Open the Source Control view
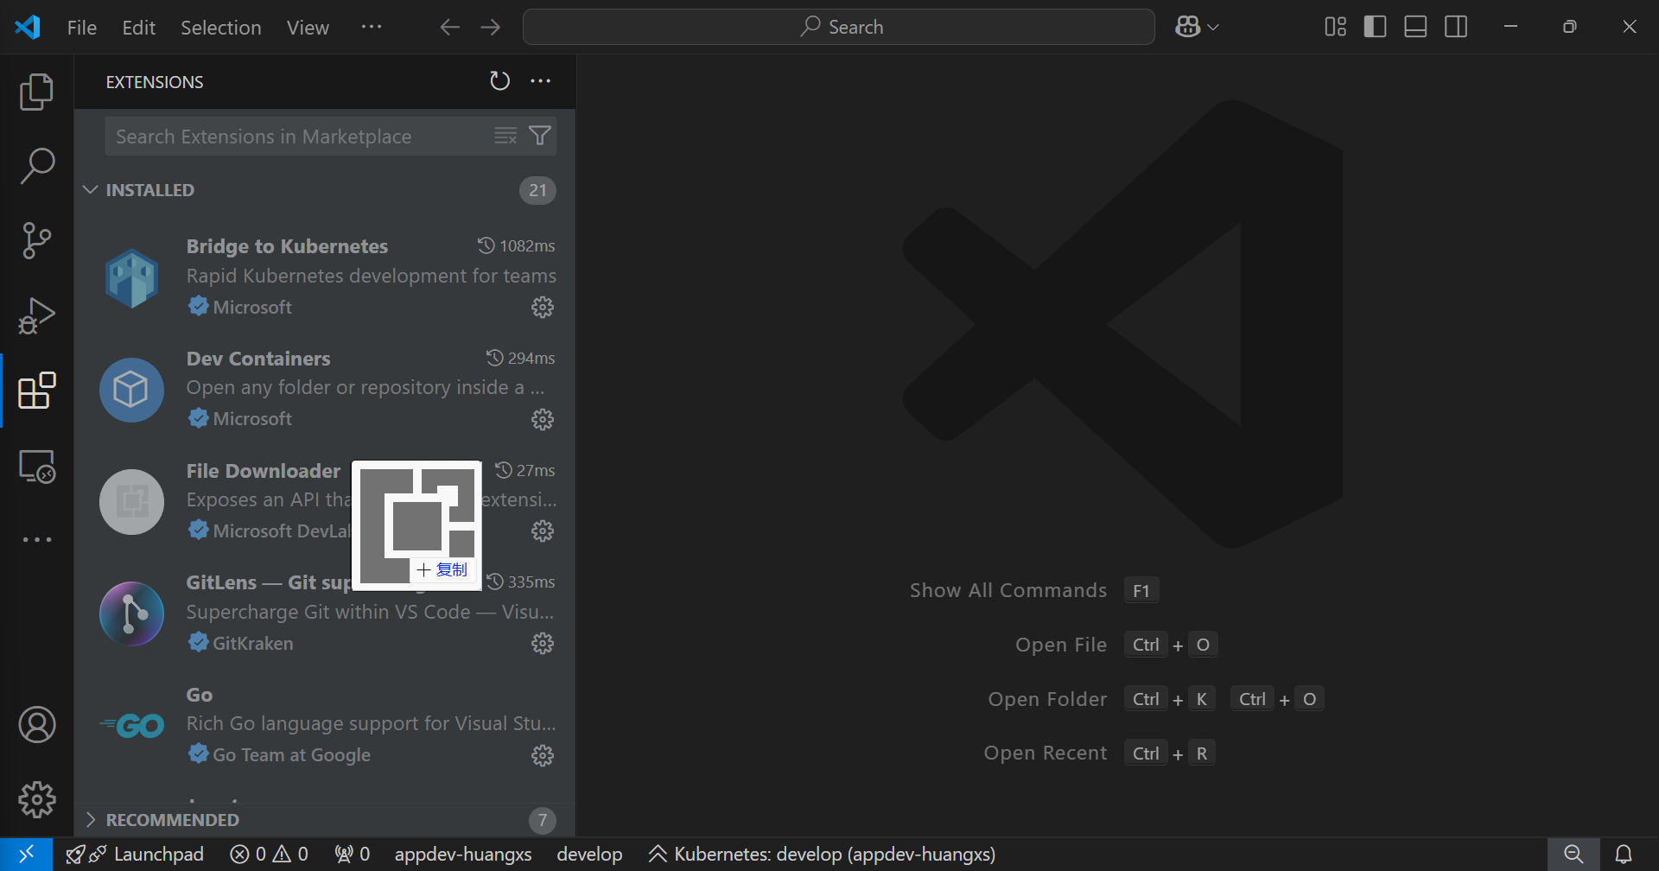The image size is (1659, 871). [x=36, y=240]
